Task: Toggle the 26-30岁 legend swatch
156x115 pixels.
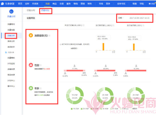Action: 82,109
